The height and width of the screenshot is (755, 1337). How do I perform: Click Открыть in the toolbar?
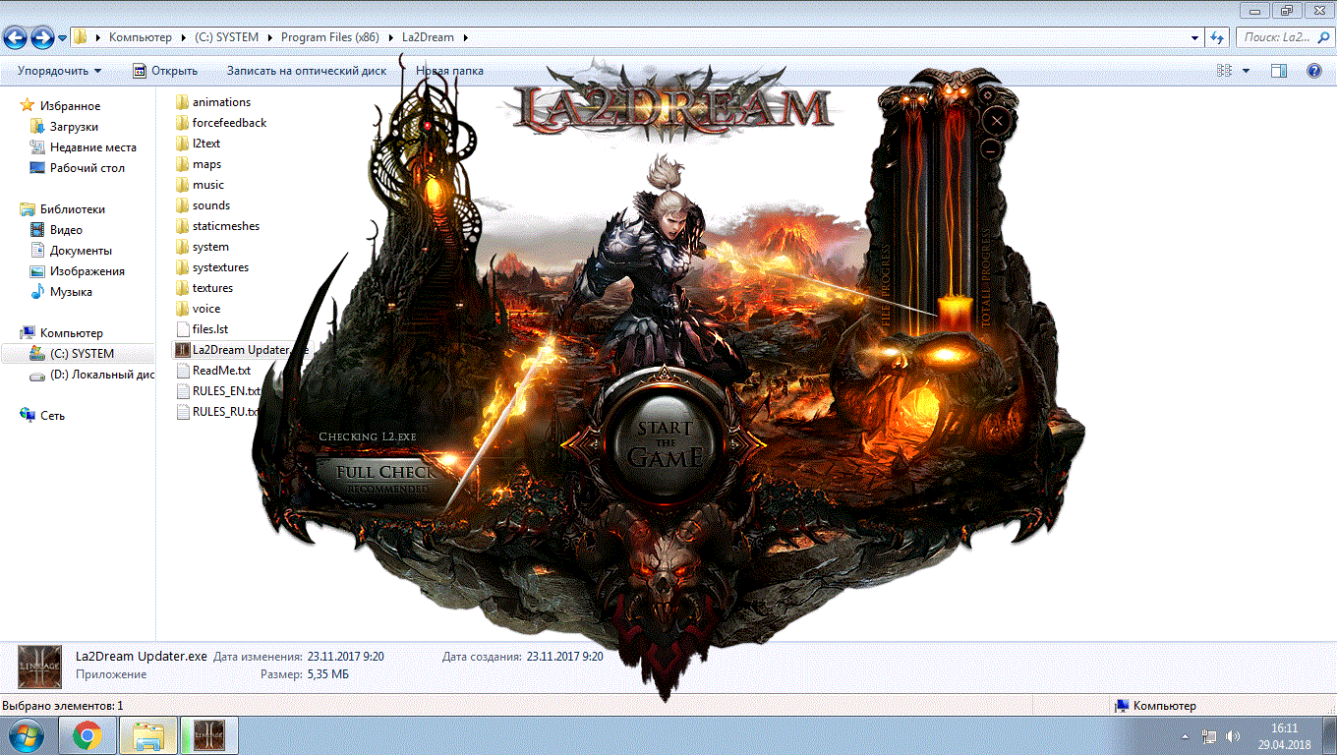click(x=165, y=71)
